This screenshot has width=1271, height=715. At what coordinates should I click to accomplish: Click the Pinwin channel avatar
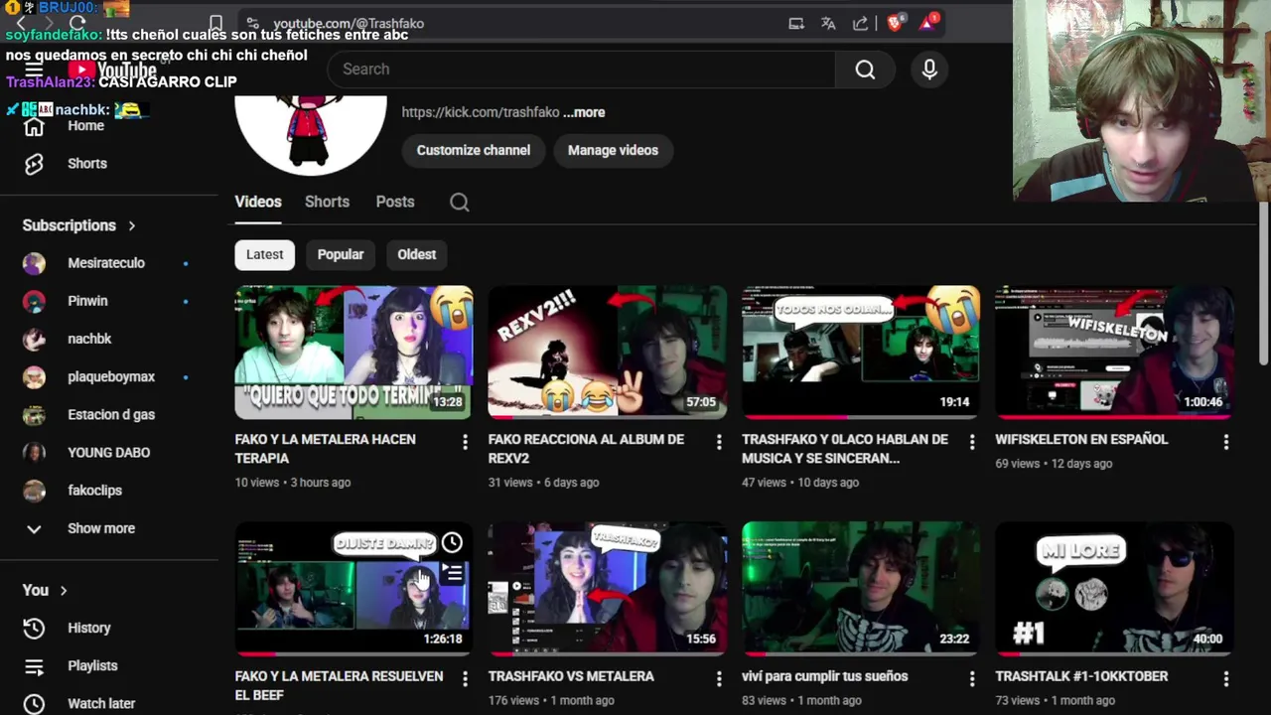34,301
